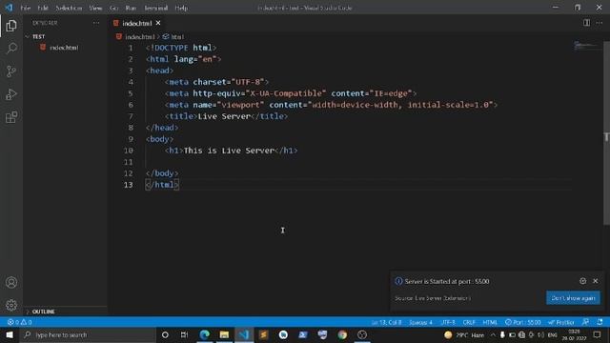This screenshot has width=610, height=343.
Task: Click the microphone tray icon
Action: click(502, 334)
